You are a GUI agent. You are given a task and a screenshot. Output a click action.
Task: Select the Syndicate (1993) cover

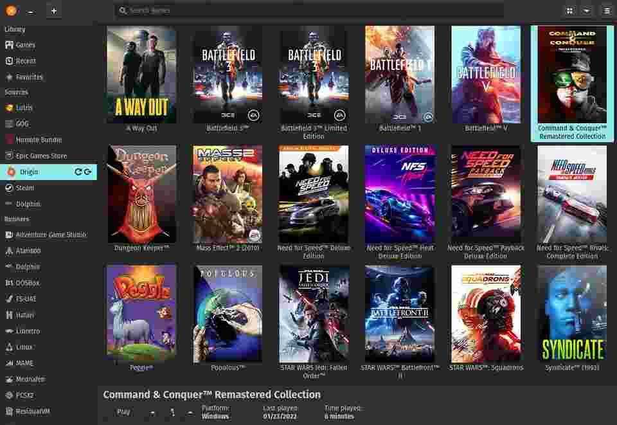pyautogui.click(x=572, y=314)
